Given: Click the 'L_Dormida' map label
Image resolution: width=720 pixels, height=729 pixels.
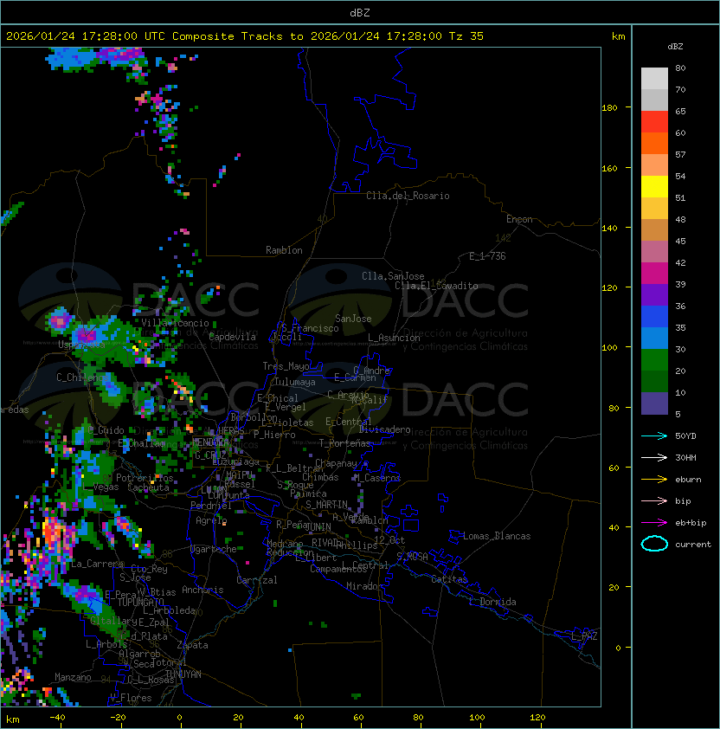Looking at the screenshot, I should pos(492,602).
